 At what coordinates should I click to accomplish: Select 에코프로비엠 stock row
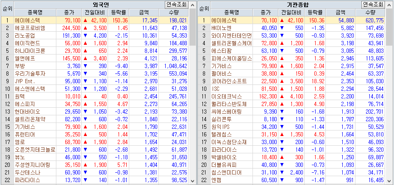pos(95,28)
